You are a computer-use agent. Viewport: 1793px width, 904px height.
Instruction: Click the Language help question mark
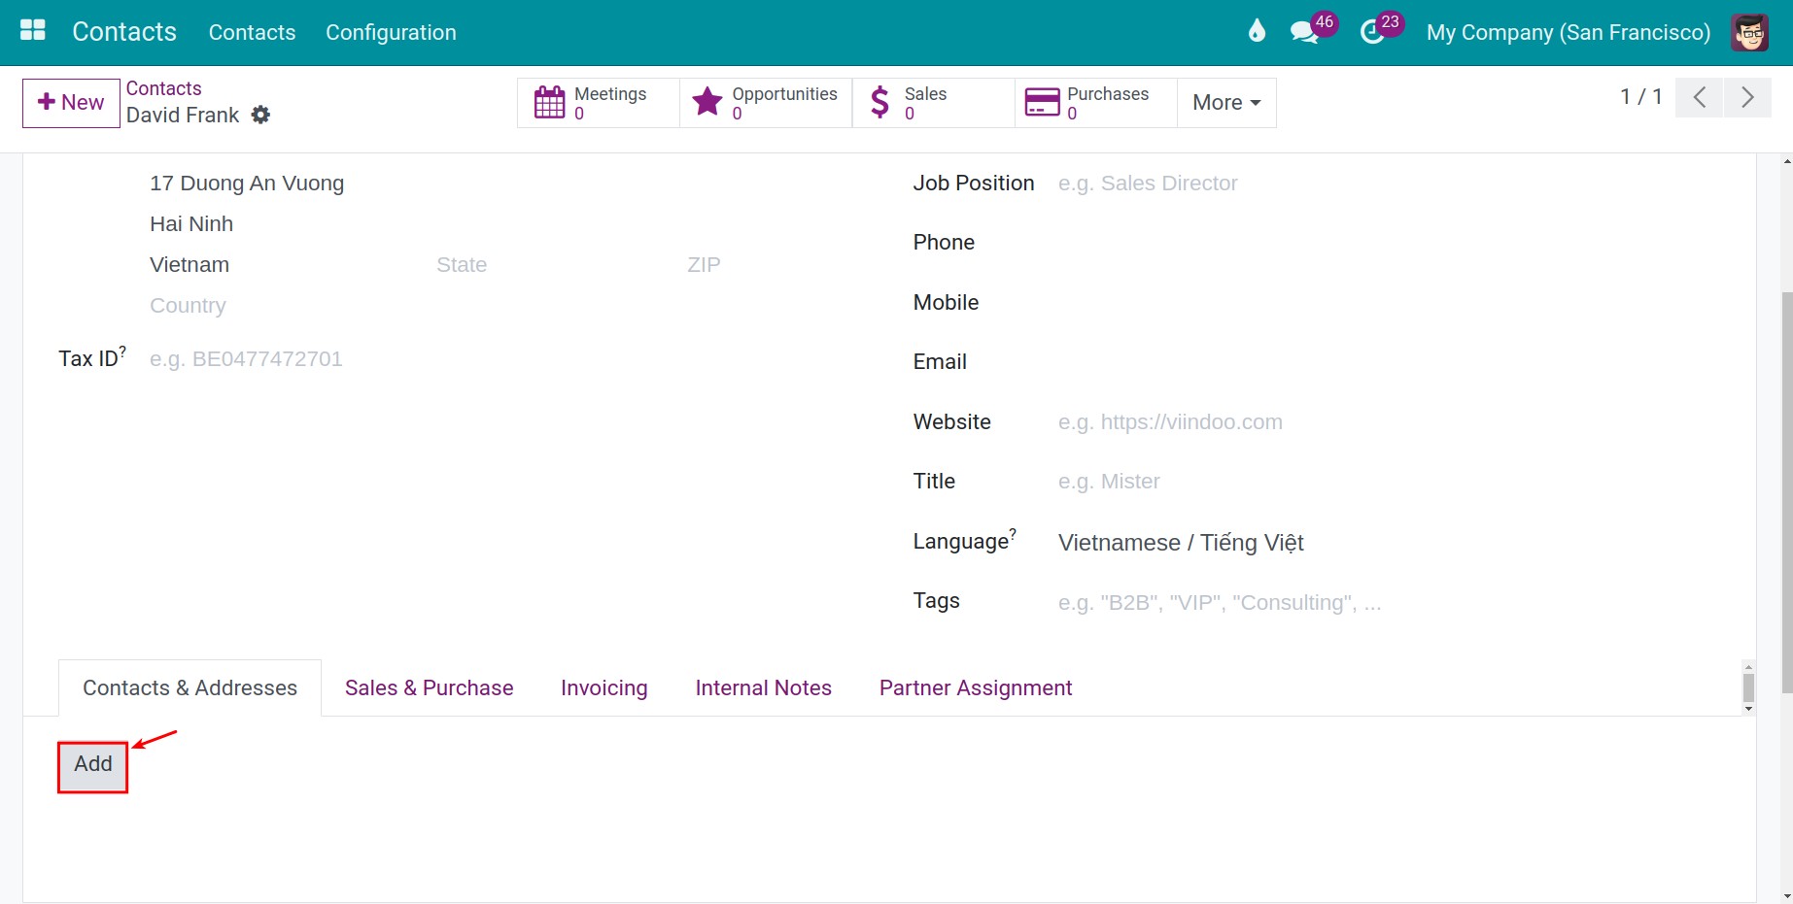1013,534
